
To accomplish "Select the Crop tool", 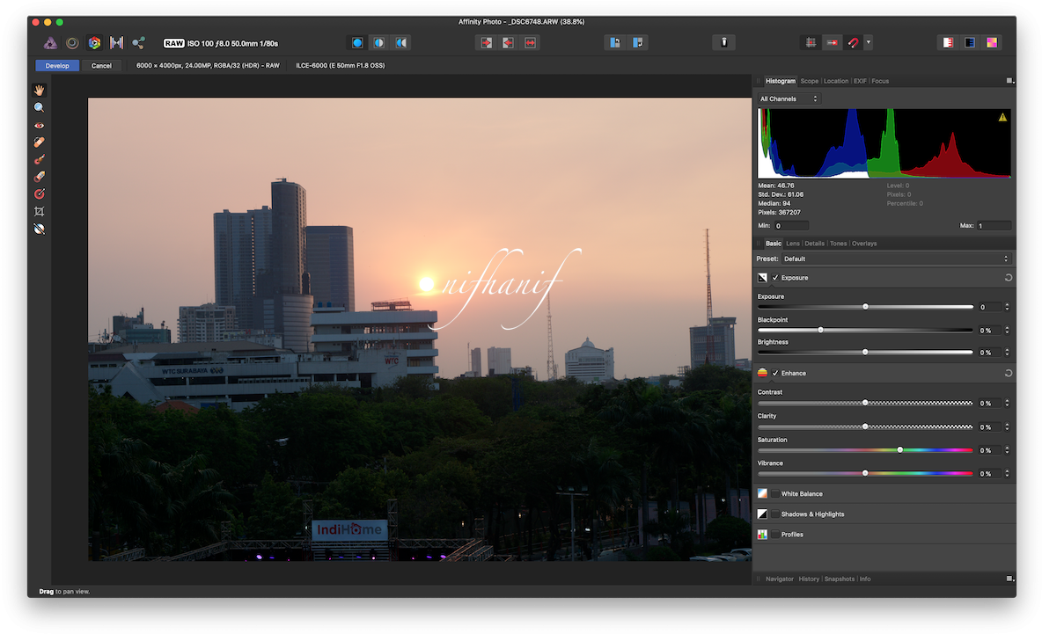I will [39, 211].
